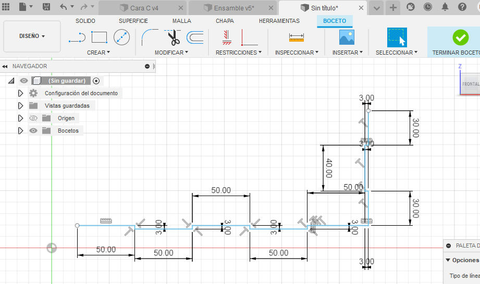Add a new design tab with plus
480x284 pixels.
(x=393, y=8)
